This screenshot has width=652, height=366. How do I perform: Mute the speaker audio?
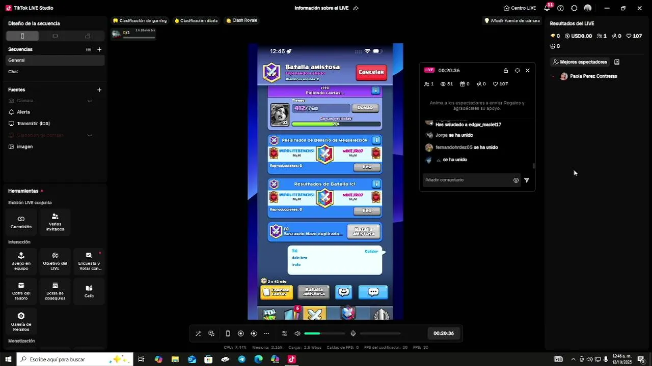click(297, 333)
